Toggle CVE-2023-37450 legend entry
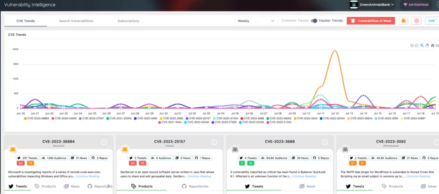 (225, 118)
